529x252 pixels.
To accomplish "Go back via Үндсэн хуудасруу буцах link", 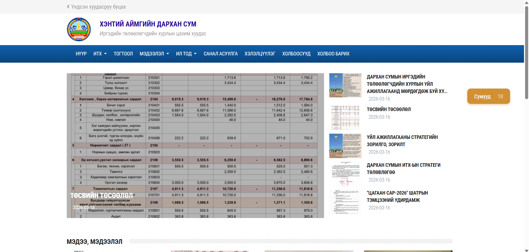I will point(98,7).
